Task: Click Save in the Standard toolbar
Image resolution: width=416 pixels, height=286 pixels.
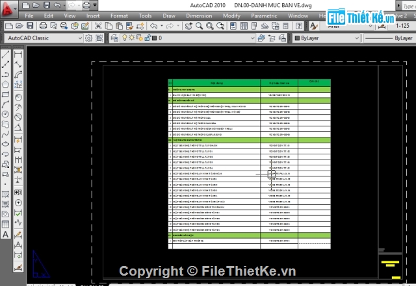Action: click(x=30, y=26)
